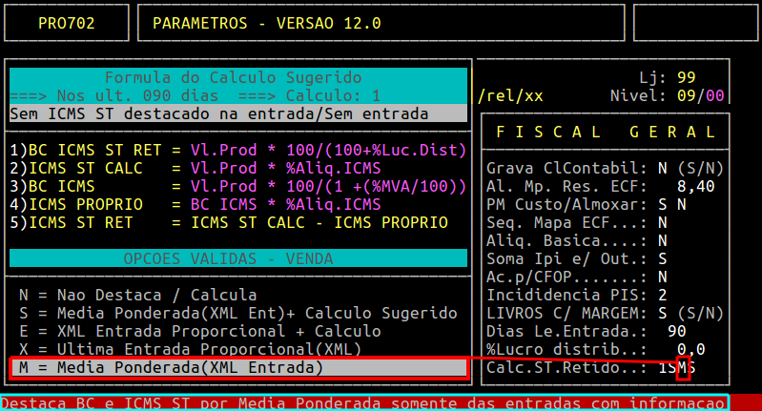This screenshot has width=762, height=411.
Task: Pick option E = XML Entrada Proporcional + Calculo
Action: pos(200,332)
